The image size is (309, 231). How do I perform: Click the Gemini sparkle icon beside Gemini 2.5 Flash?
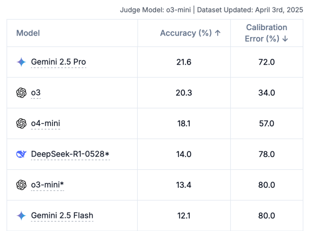[21, 215]
